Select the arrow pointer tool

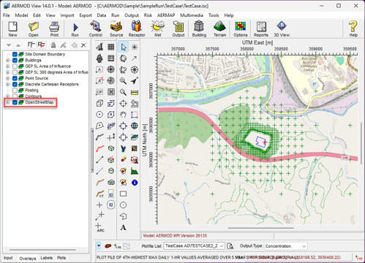click(123, 47)
